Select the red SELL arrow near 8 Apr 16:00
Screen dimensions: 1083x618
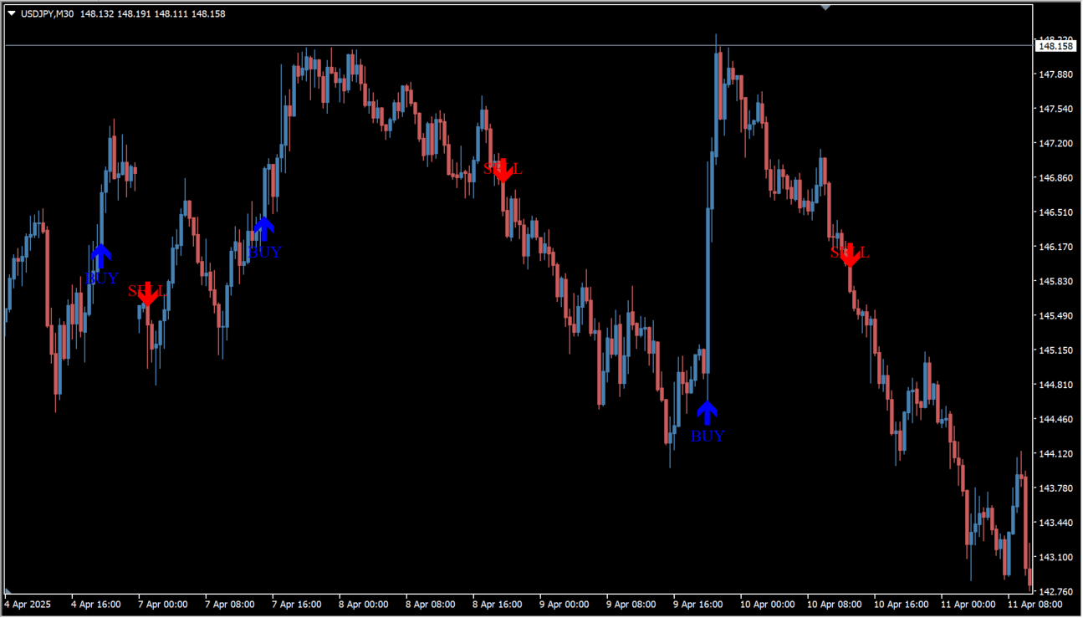point(502,171)
